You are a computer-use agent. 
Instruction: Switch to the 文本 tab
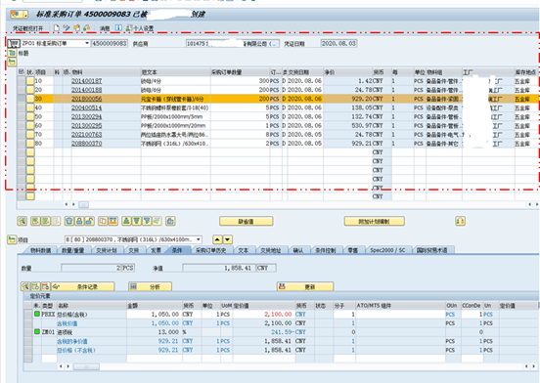click(x=244, y=250)
